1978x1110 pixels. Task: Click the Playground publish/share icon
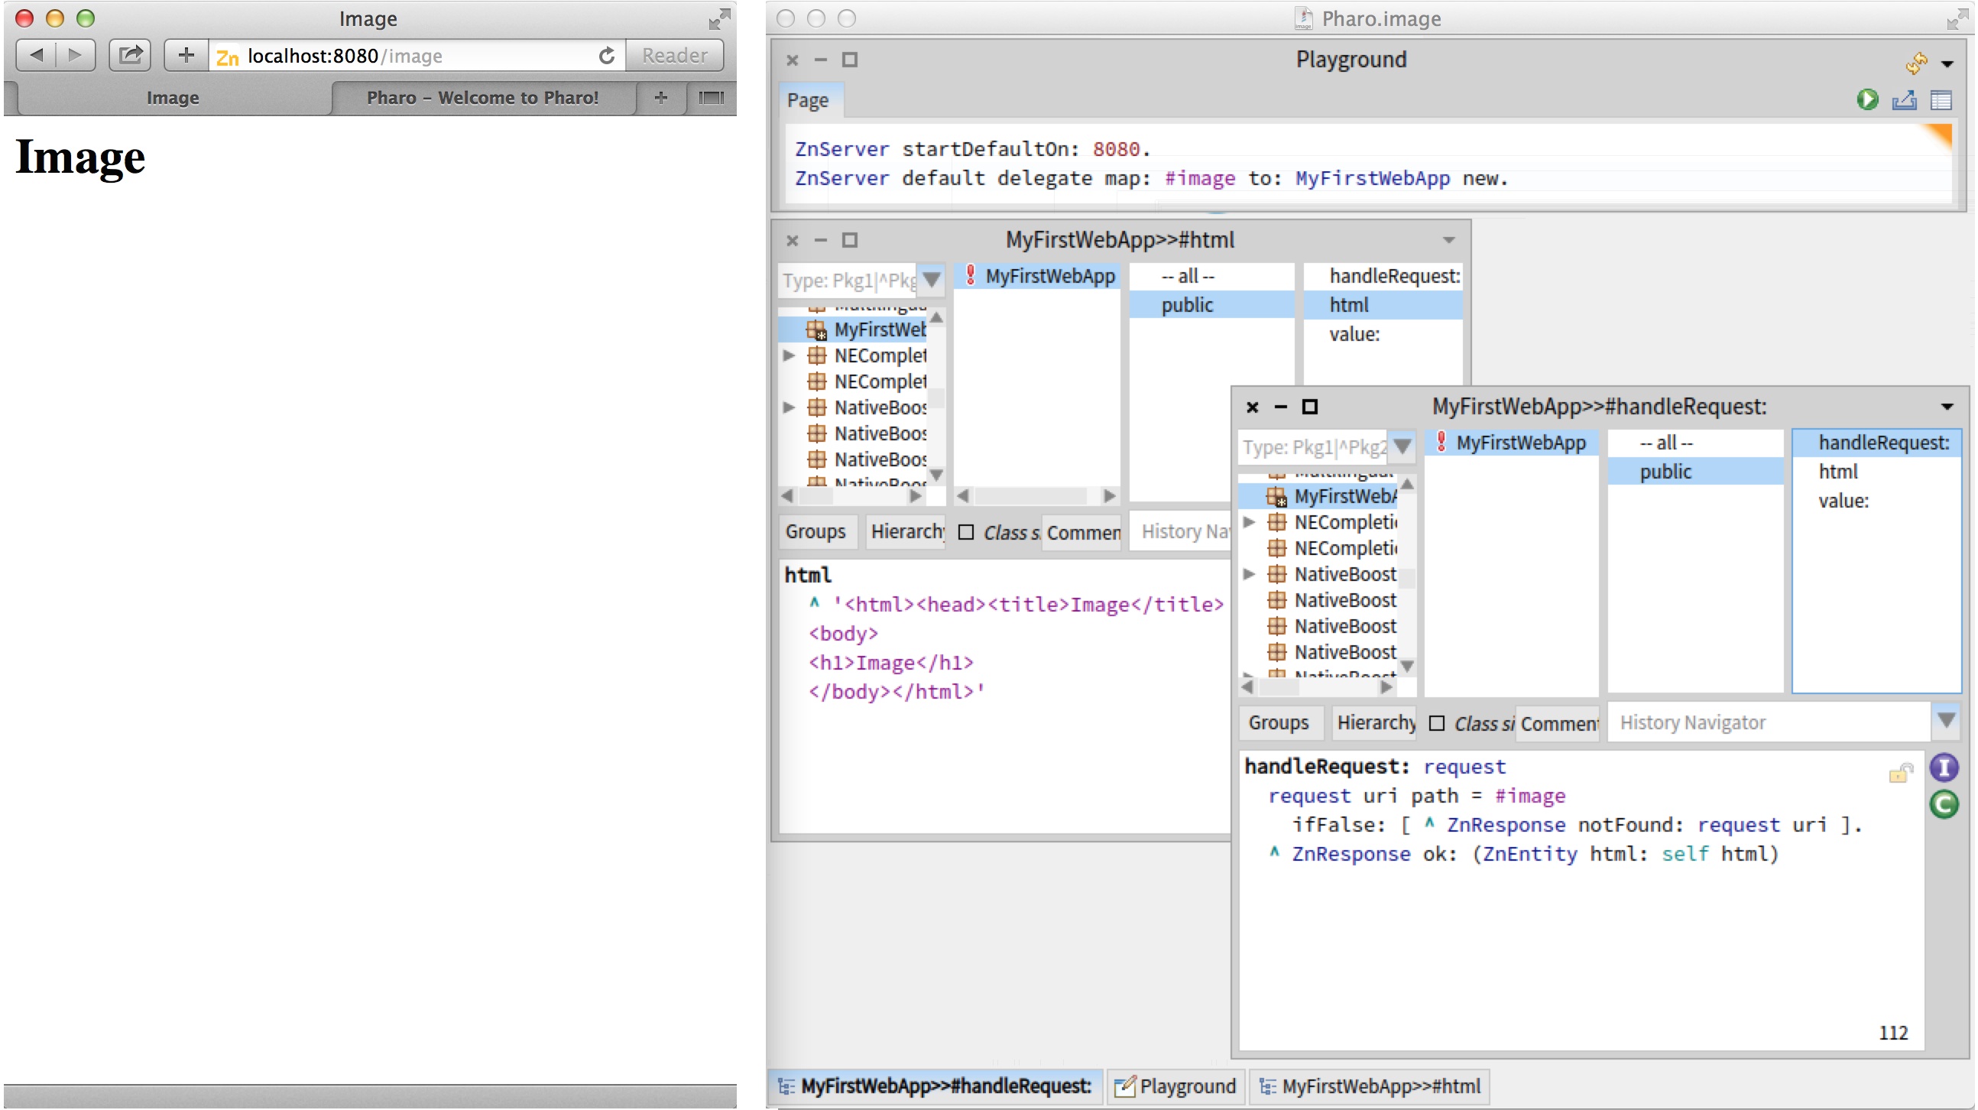point(1905,100)
